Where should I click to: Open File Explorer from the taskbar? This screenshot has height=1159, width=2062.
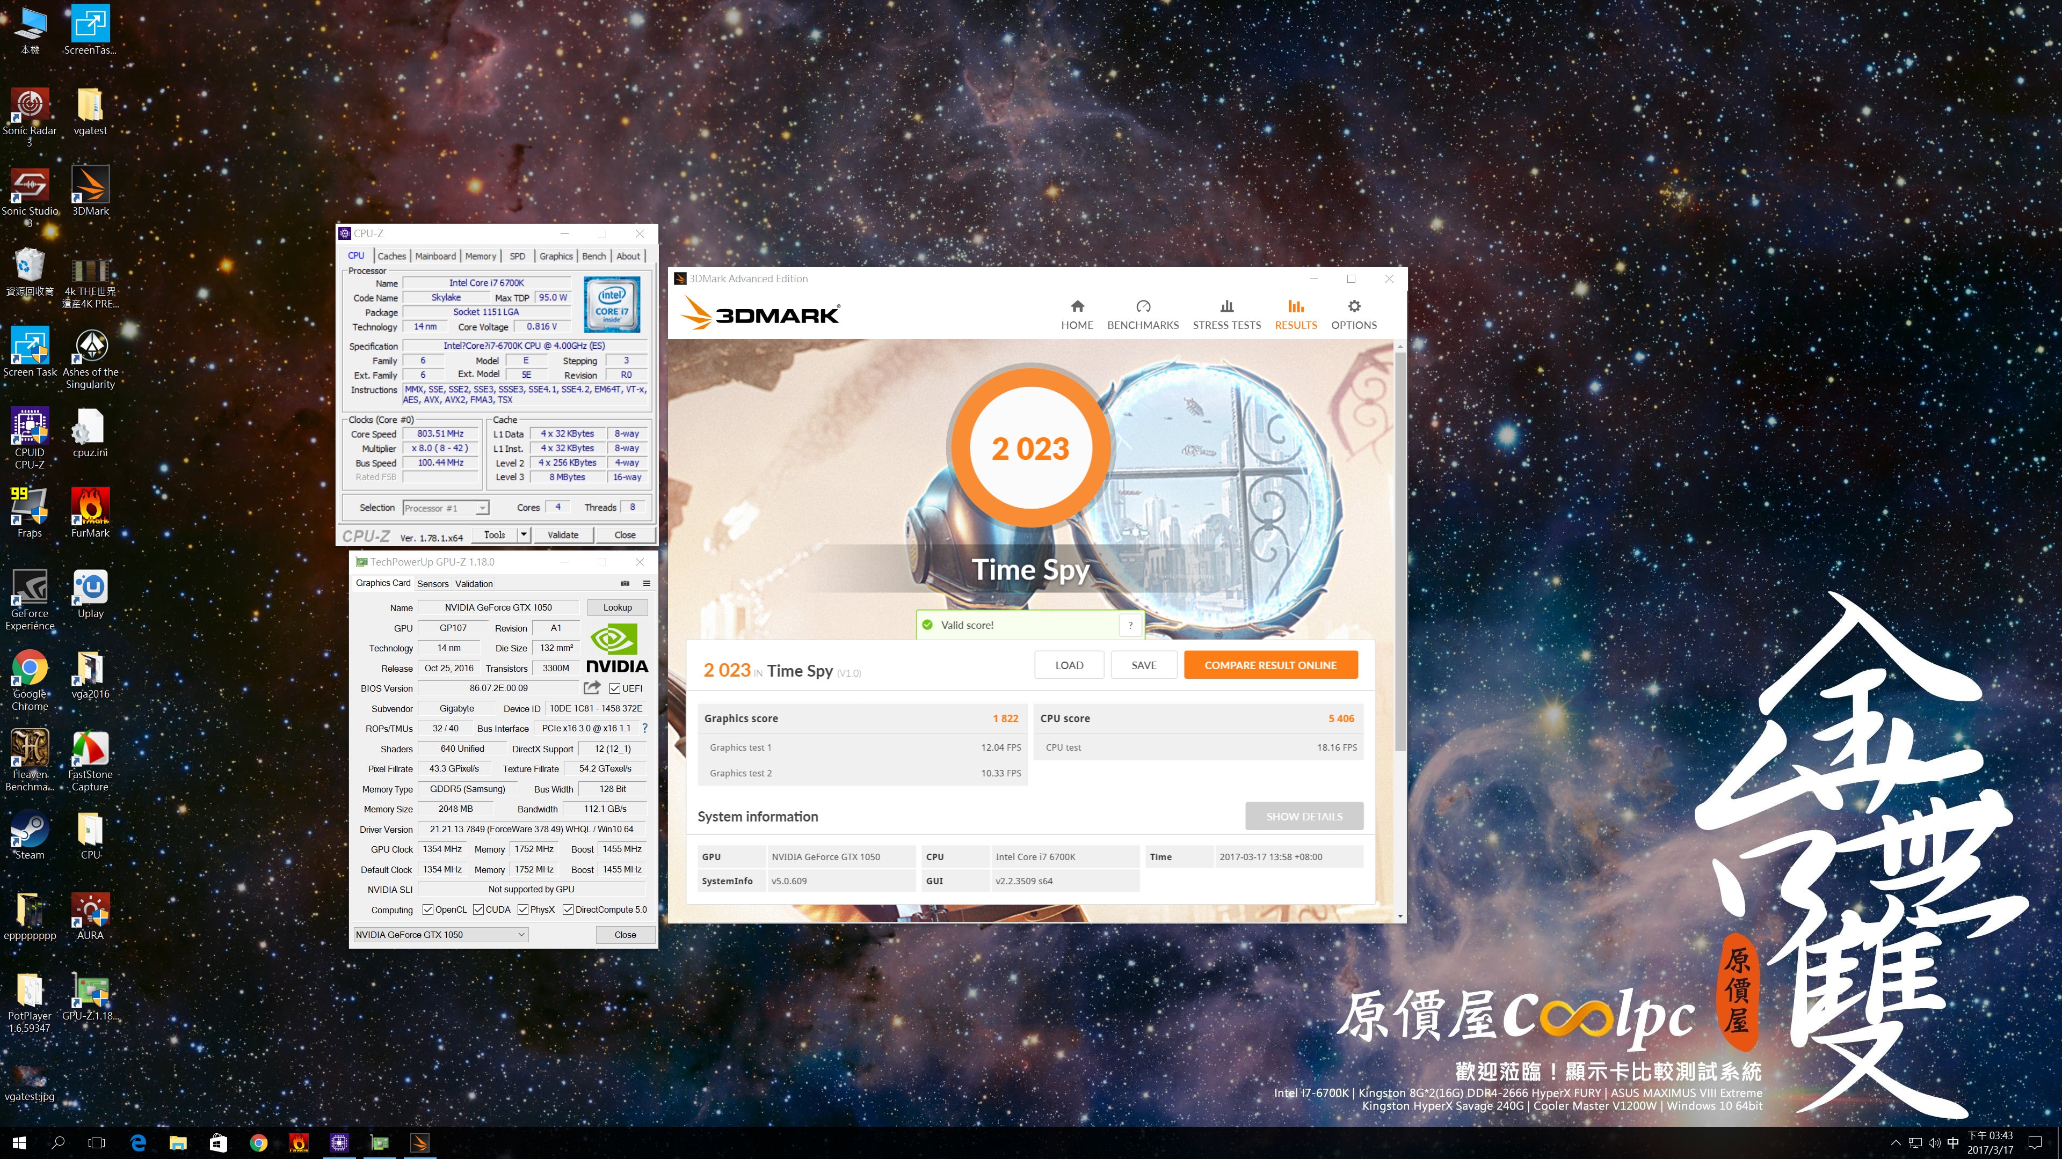click(178, 1143)
